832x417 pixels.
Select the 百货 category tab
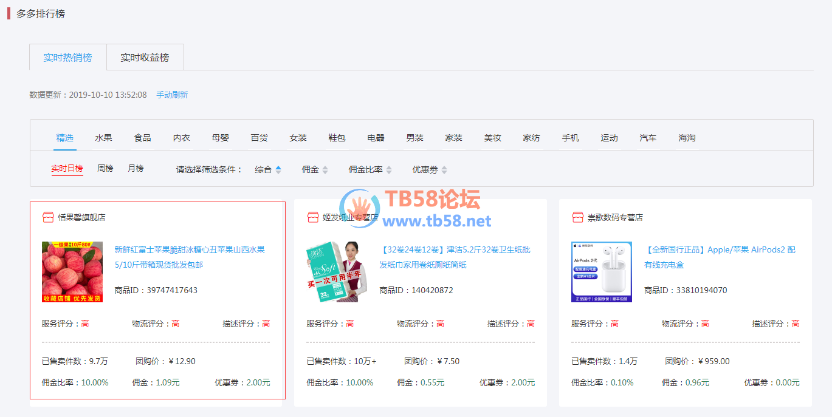260,138
